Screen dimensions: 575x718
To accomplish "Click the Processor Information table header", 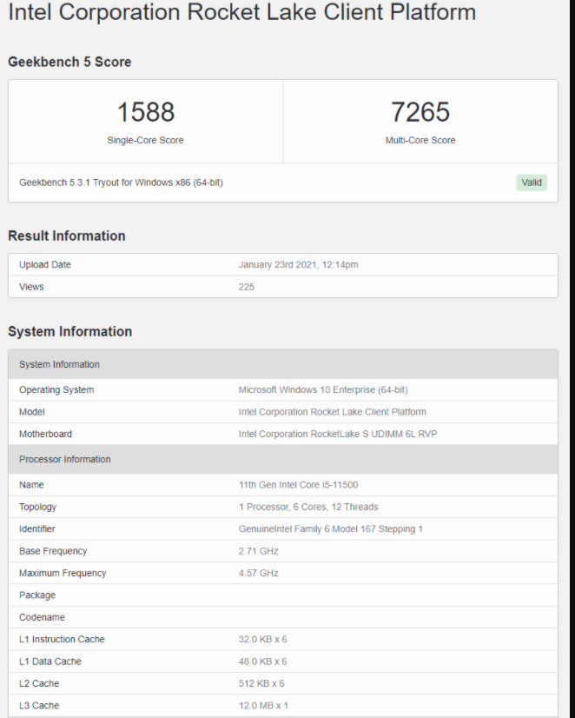I will (x=283, y=459).
